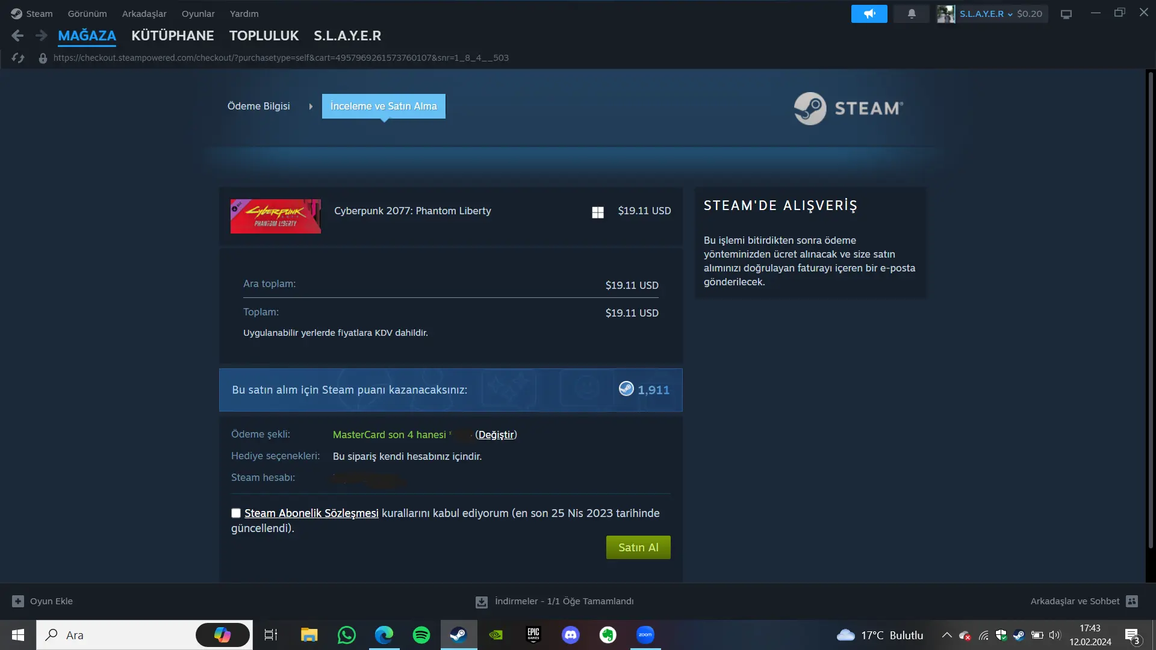Click the Windows platform icon beside price
The image size is (1156, 650).
point(598,212)
